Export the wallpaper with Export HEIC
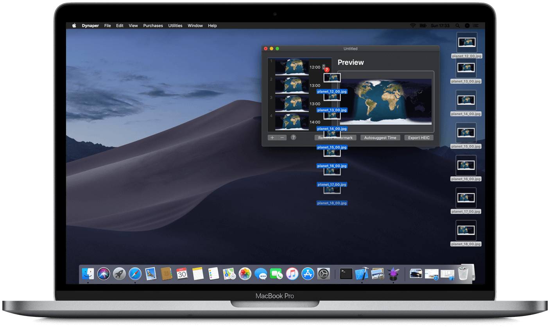 [x=419, y=137]
